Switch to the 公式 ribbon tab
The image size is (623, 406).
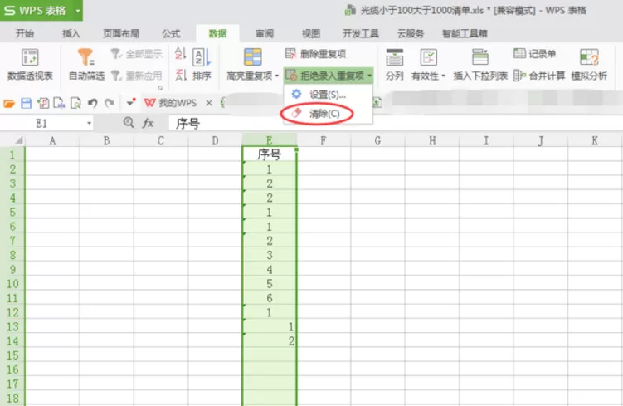[171, 33]
